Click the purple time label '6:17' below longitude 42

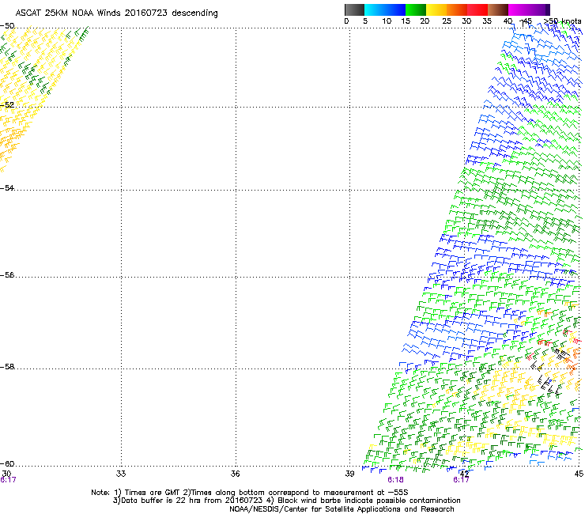click(x=461, y=480)
